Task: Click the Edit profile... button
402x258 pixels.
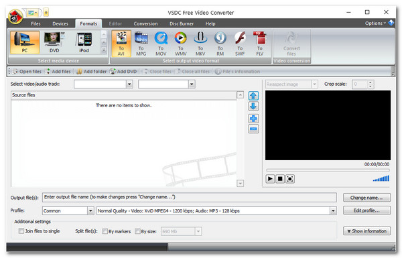Action: coord(366,210)
